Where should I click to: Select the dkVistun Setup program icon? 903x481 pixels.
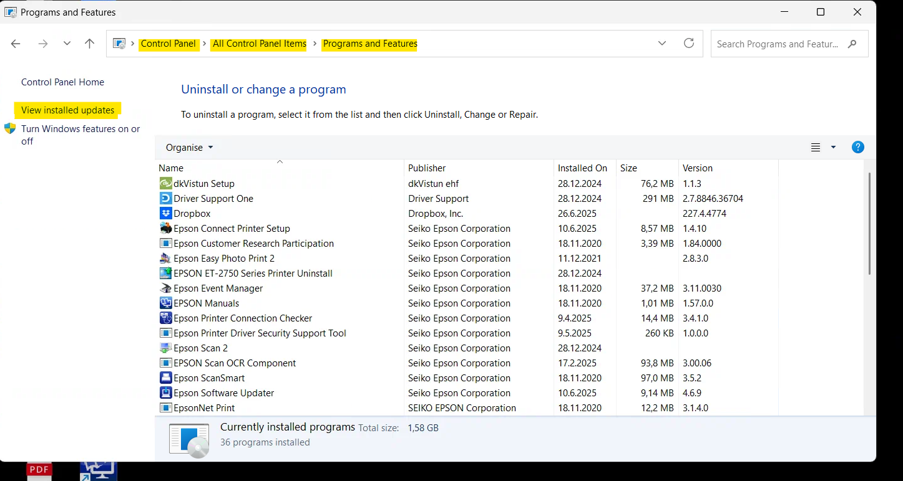pyautogui.click(x=165, y=183)
